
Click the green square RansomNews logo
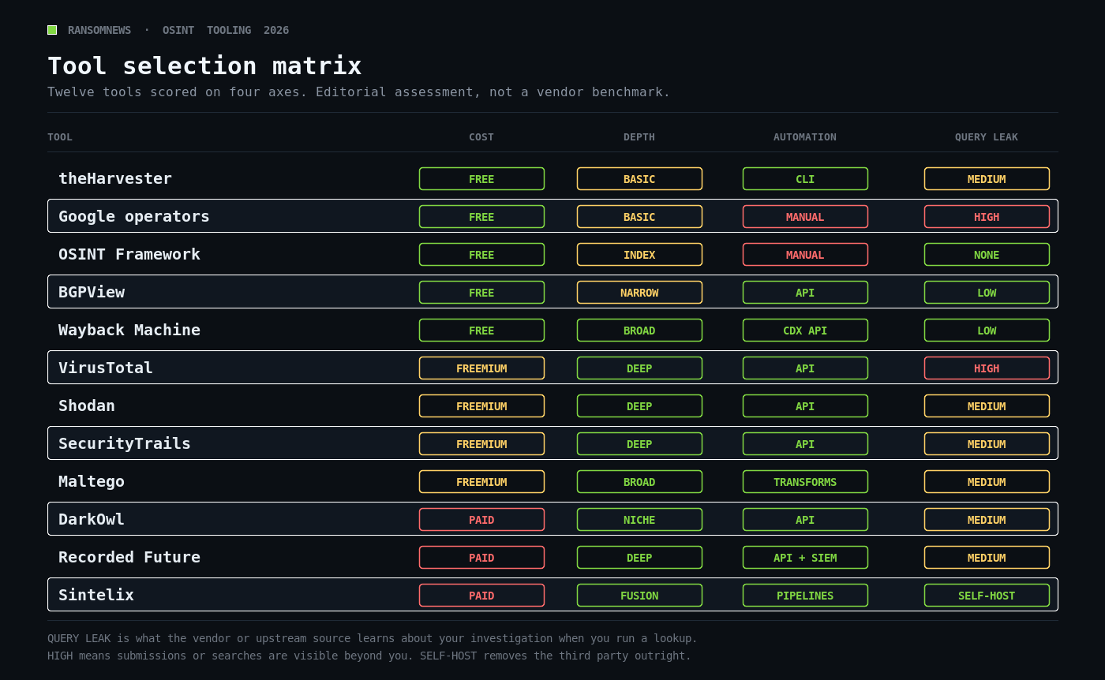52,30
